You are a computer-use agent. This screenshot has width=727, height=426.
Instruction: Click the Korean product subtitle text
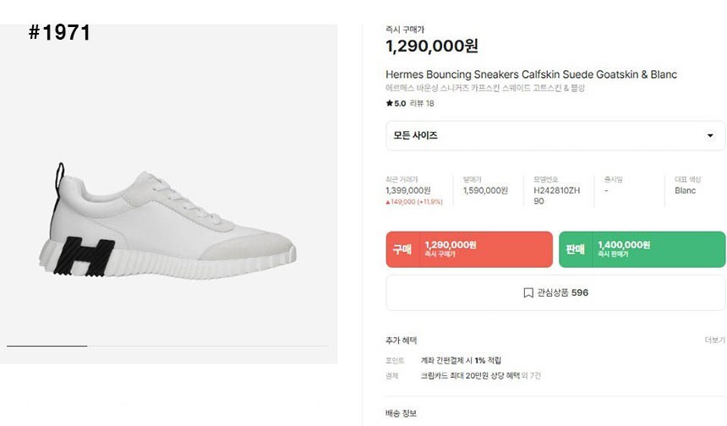(x=485, y=88)
